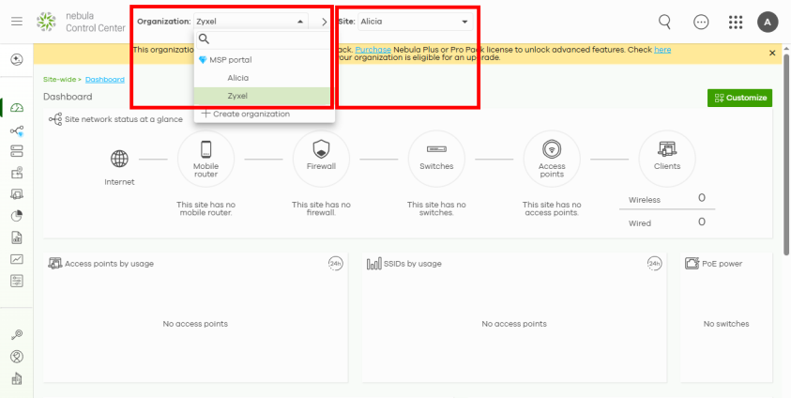
Task: Click the Customize button
Action: click(739, 98)
